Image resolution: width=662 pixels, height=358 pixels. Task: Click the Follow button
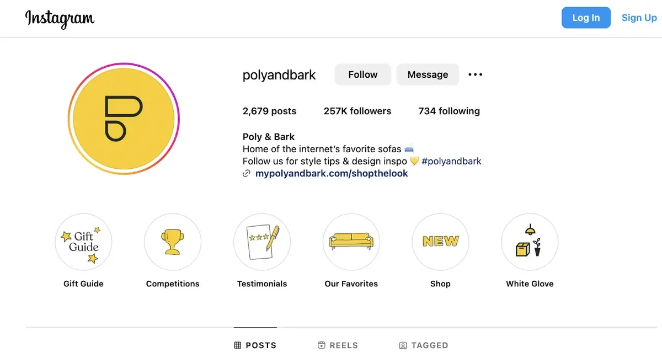tap(362, 74)
